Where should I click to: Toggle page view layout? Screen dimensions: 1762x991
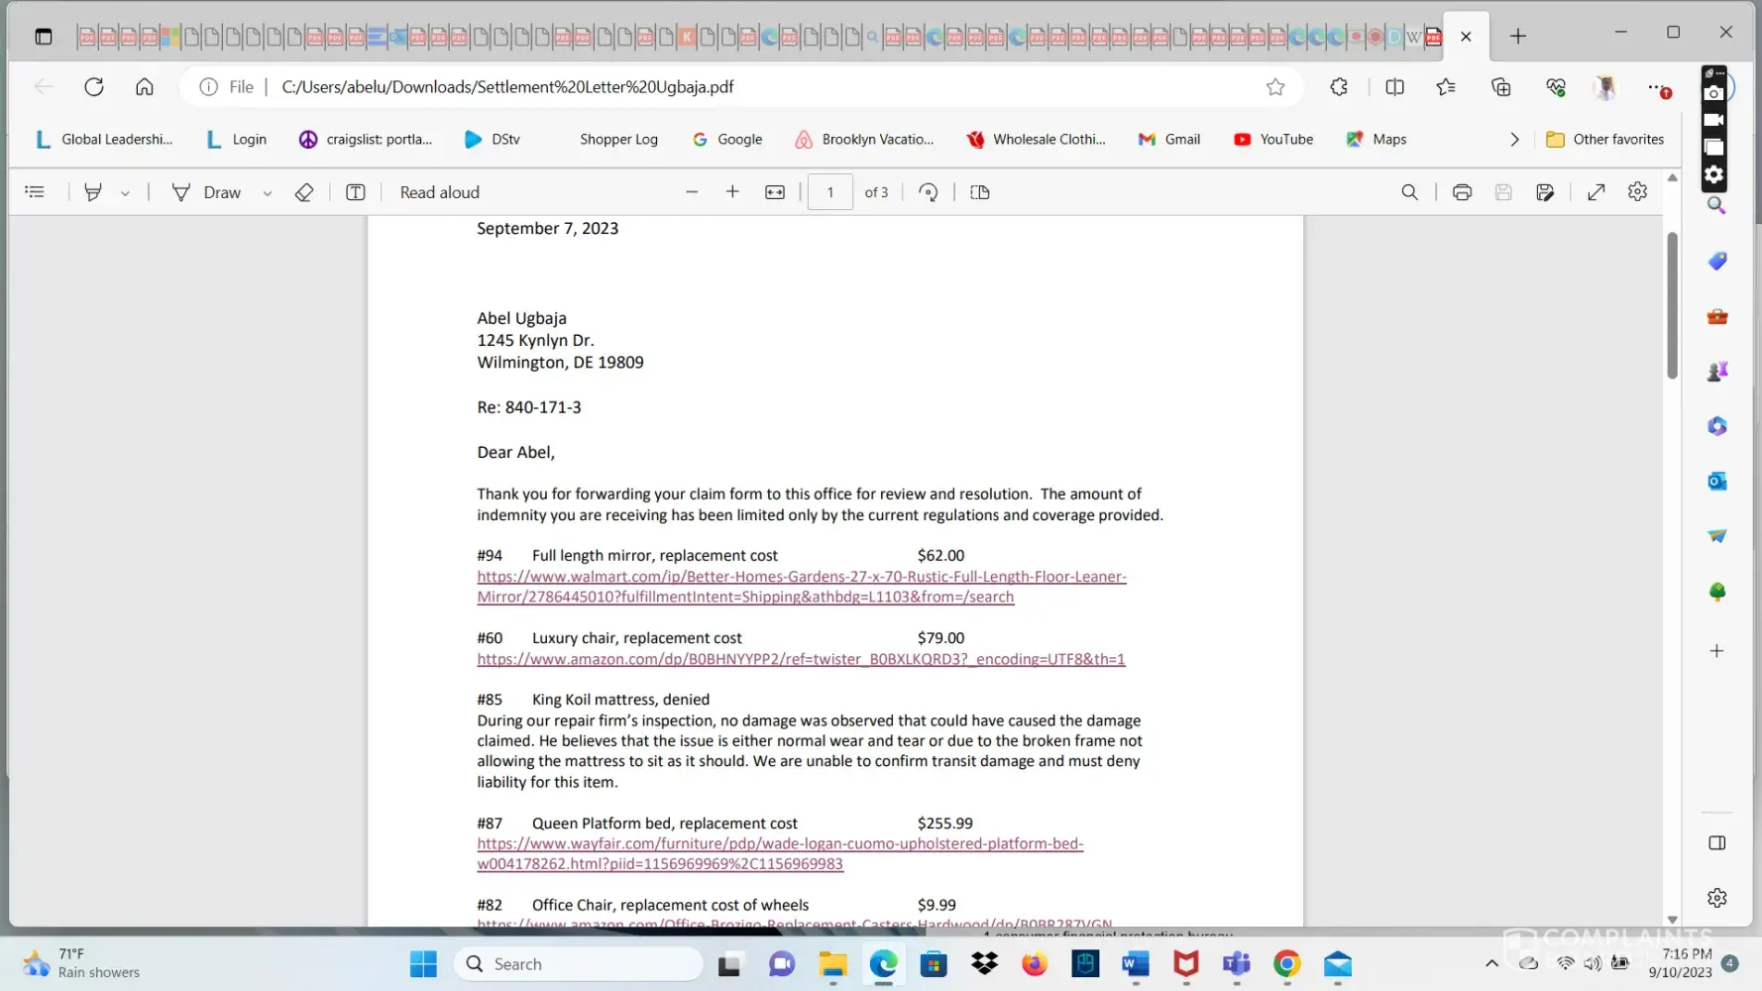pos(980,192)
